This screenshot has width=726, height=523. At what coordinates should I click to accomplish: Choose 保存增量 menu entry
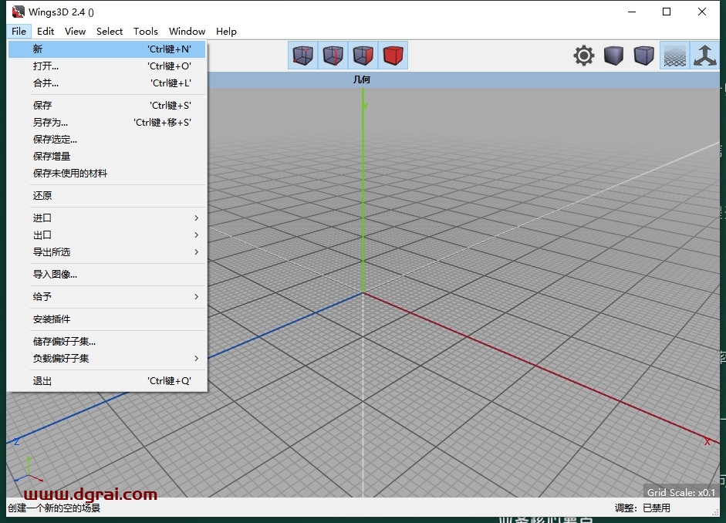pyautogui.click(x=107, y=157)
